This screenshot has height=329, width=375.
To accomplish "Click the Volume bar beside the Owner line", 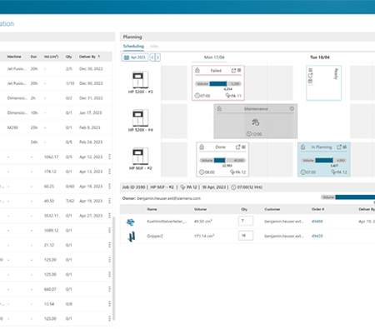I will click(x=348, y=197).
